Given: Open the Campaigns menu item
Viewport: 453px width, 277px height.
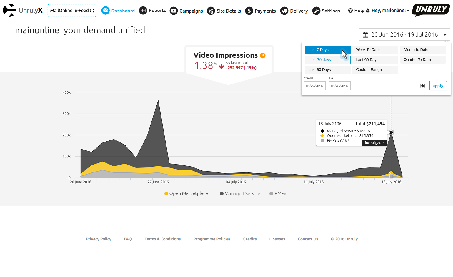Looking at the screenshot, I should pyautogui.click(x=191, y=11).
